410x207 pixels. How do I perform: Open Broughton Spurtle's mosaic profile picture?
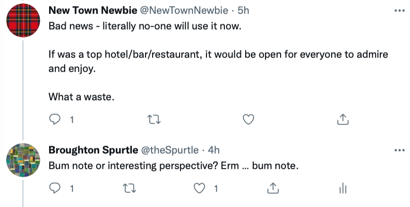[x=23, y=160]
